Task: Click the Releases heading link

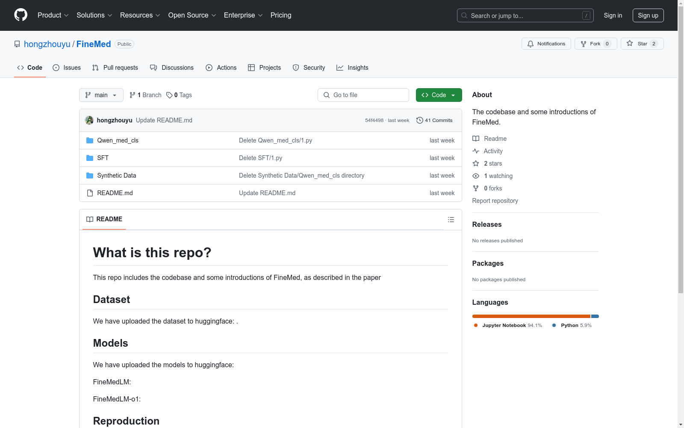Action: coord(487,224)
